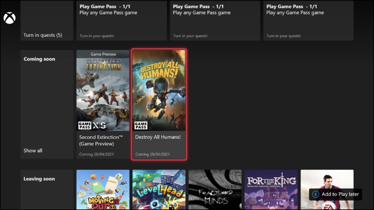This screenshot has height=210, width=374.
Task: Open the For The King tile
Action: point(271,190)
